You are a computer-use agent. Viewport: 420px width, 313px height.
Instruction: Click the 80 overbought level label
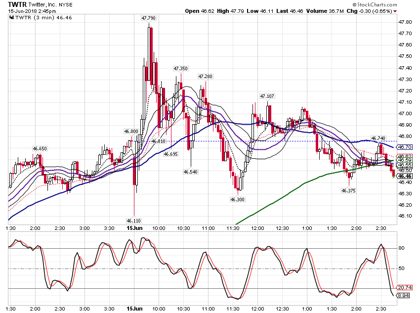[401, 248]
